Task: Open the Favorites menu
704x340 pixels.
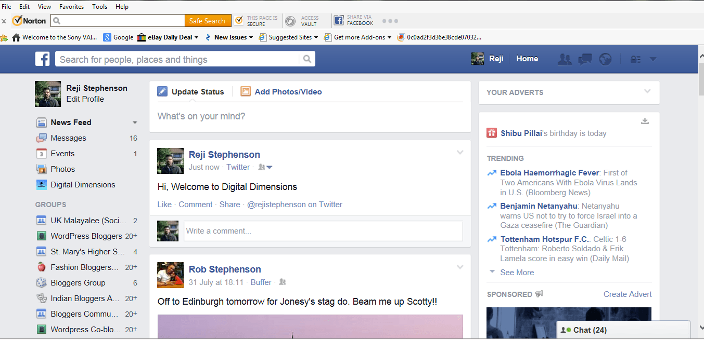Action: point(71,7)
